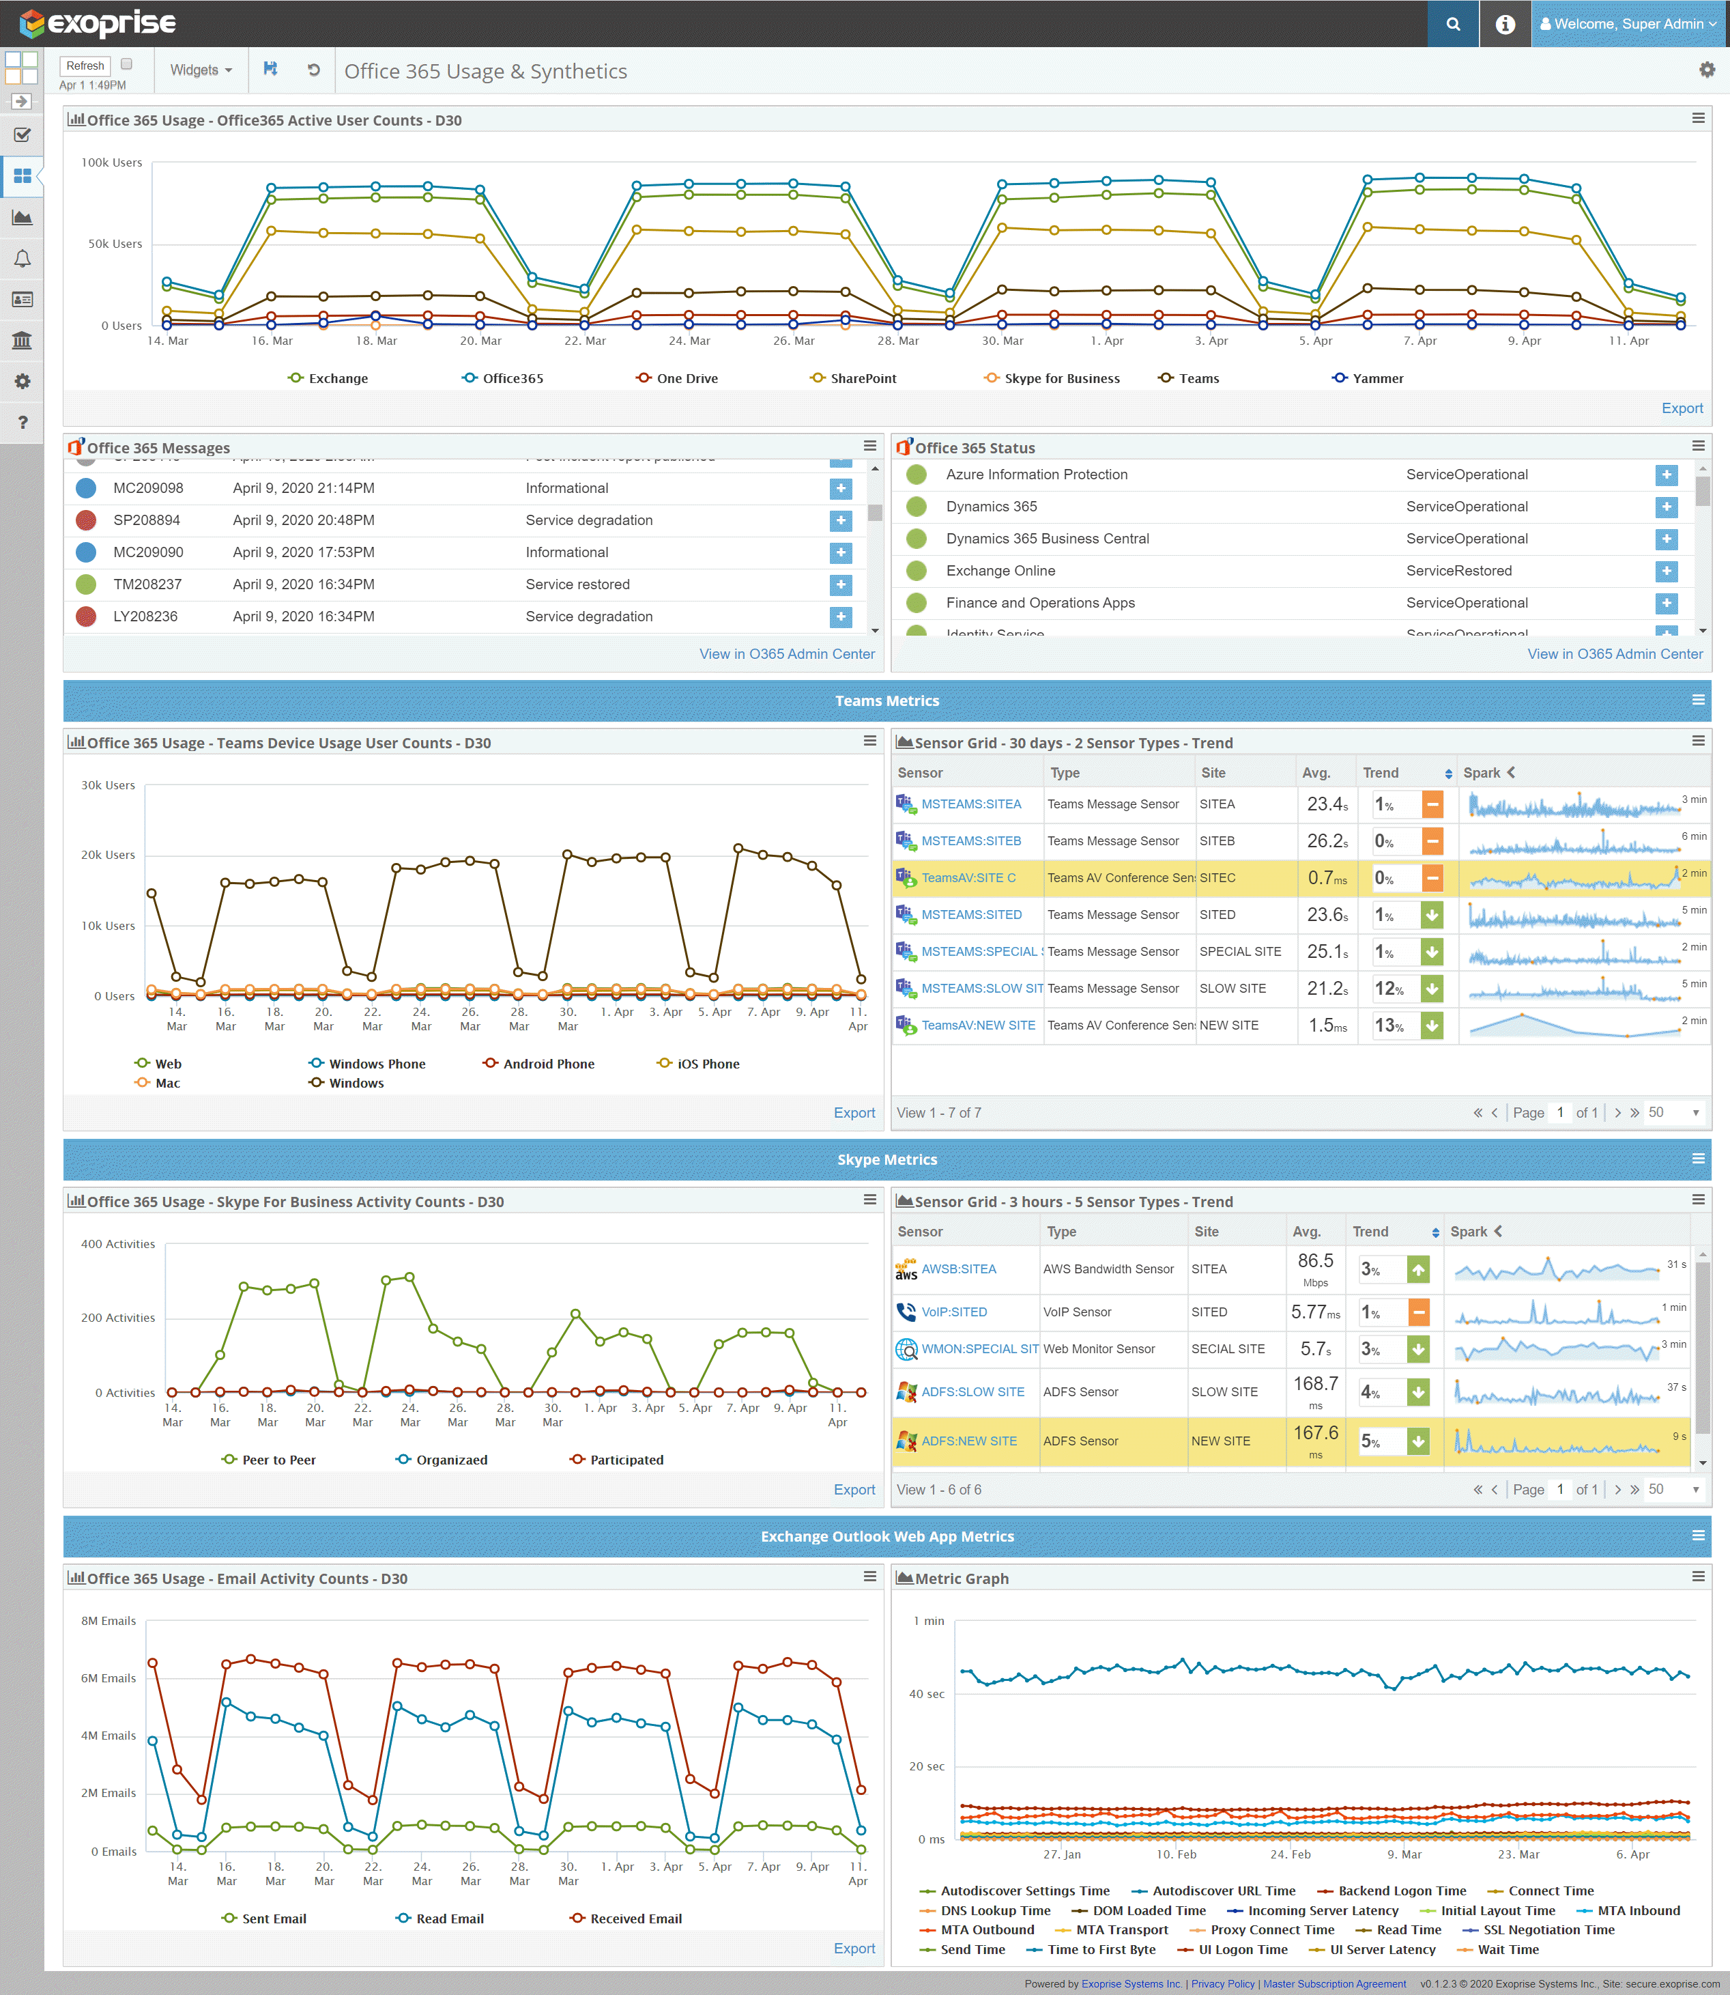Open the dashboard settings gear at top right
The height and width of the screenshot is (1995, 1730).
coord(1707,70)
